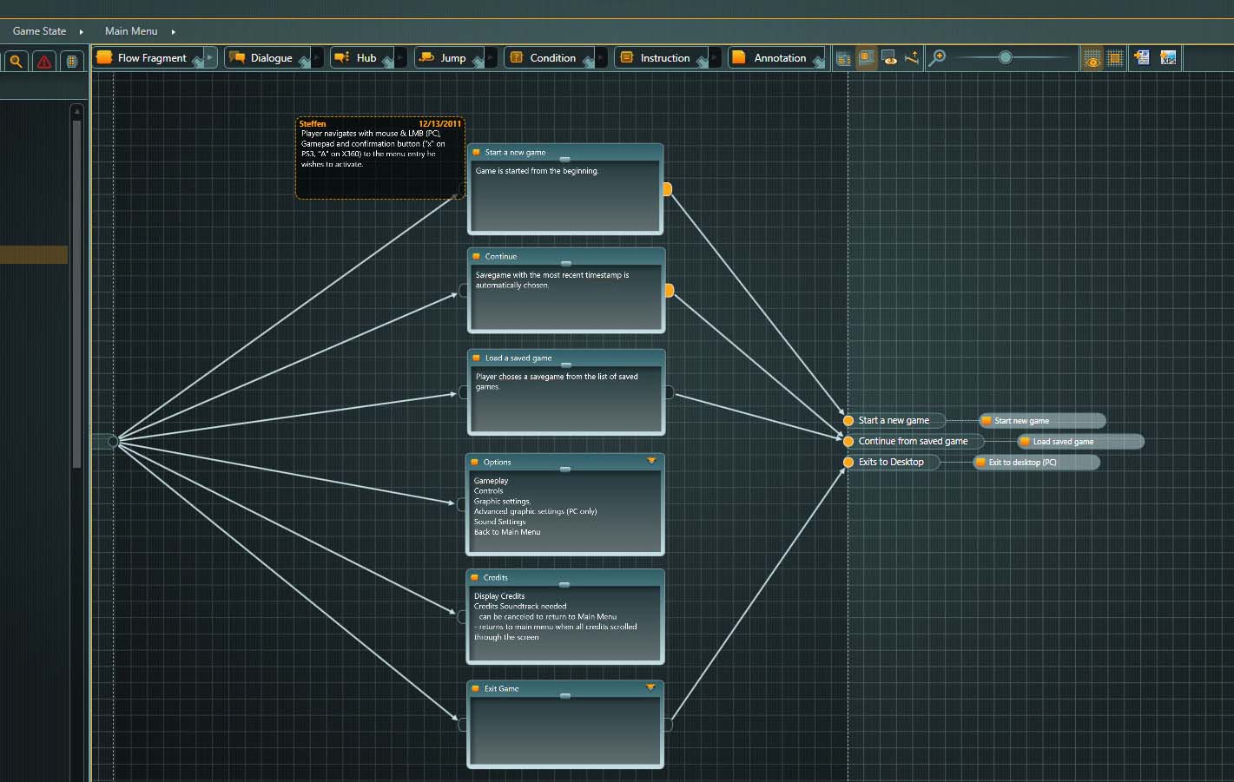Click the left panel vertical scrollbar
This screenshot has height=782, width=1234.
[x=76, y=295]
